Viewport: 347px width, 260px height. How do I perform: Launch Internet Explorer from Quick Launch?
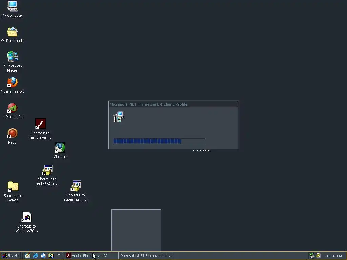coord(35,256)
